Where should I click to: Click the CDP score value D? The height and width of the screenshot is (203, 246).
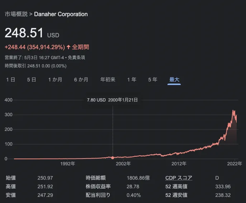tap(217, 178)
